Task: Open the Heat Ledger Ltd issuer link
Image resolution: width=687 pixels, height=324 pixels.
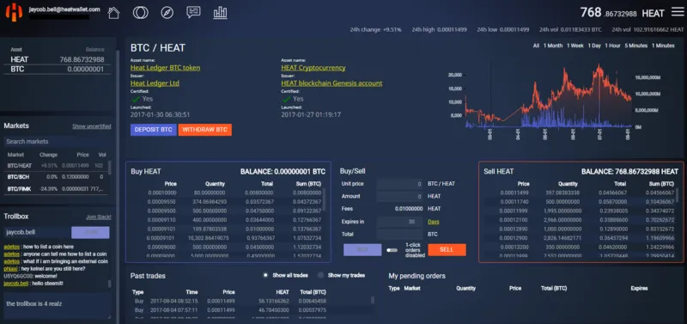Action: tap(155, 83)
